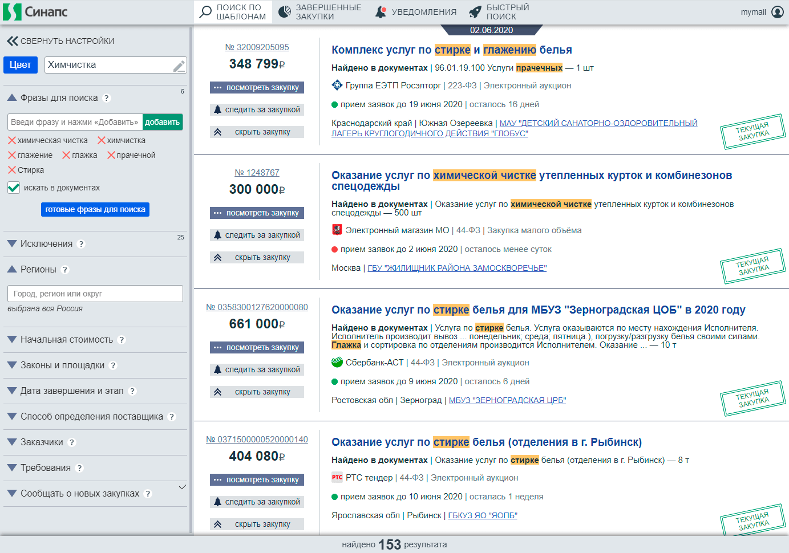789x553 pixels.
Task: Click the completed purchases pie icon
Action: click(285, 12)
